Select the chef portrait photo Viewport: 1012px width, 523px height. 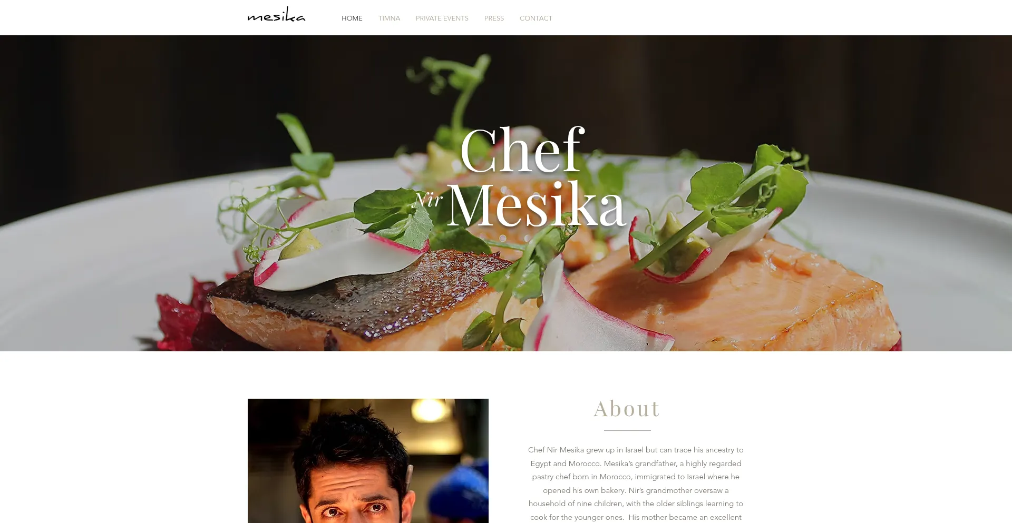[x=368, y=461]
